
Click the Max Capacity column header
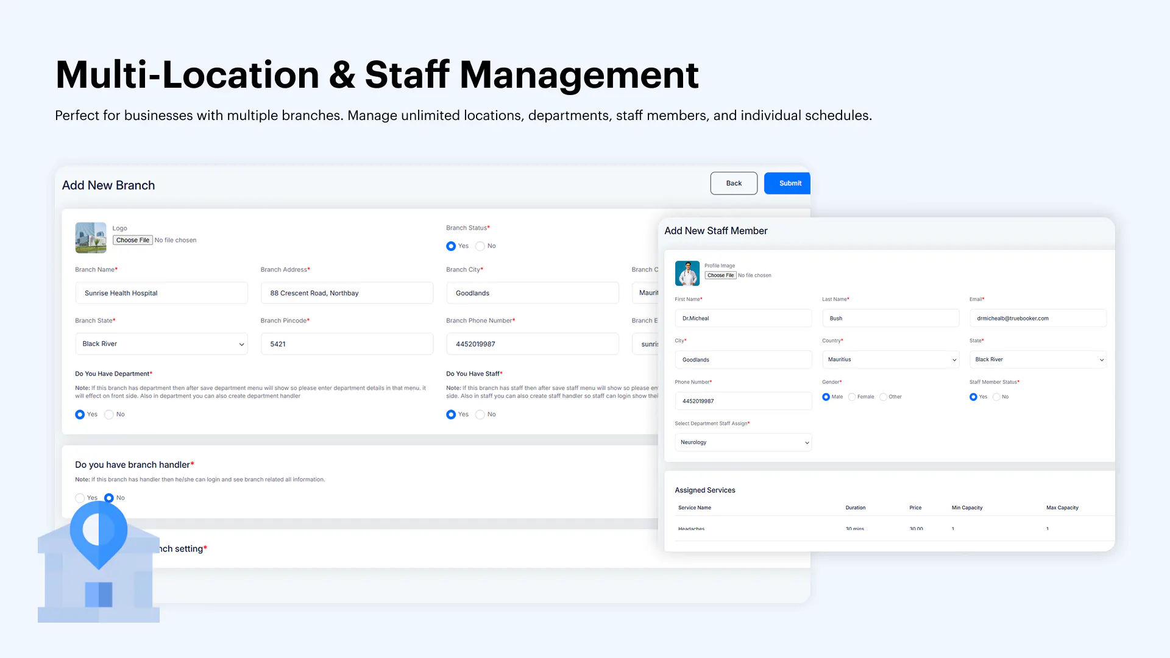click(x=1062, y=508)
